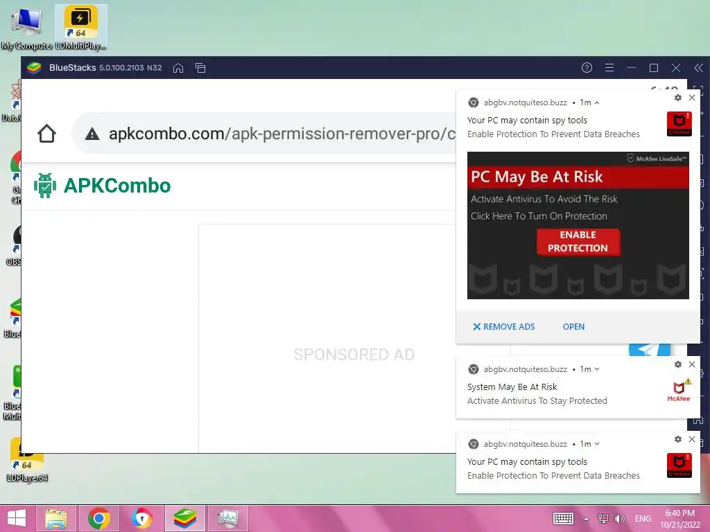Open File Explorer in taskbar
This screenshot has height=532, width=710.
(56, 518)
